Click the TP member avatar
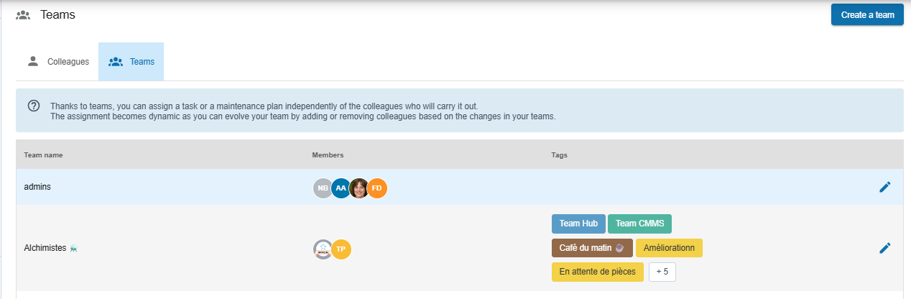The height and width of the screenshot is (299, 911). [x=341, y=249]
